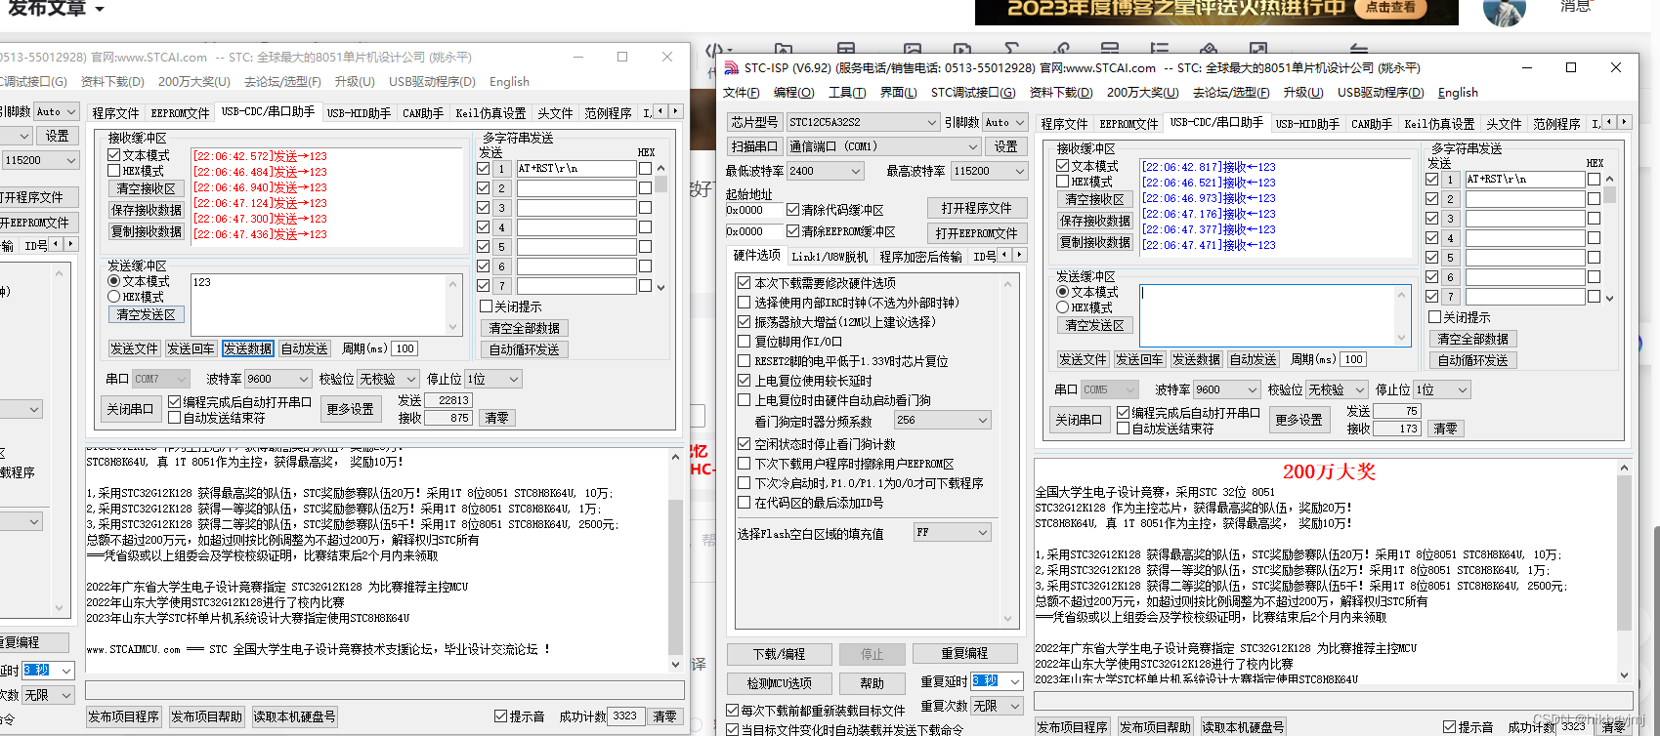
Task: Click right window 200万大奖 text scrollbar thumb
Action: tap(1624, 552)
